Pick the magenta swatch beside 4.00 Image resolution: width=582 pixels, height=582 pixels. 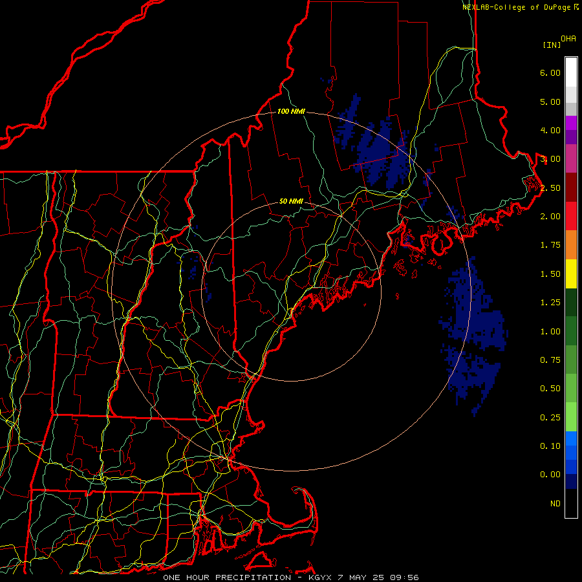click(571, 123)
